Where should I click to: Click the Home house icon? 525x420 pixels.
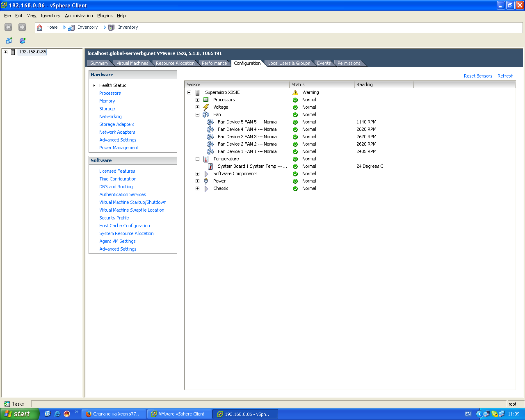pos(40,27)
